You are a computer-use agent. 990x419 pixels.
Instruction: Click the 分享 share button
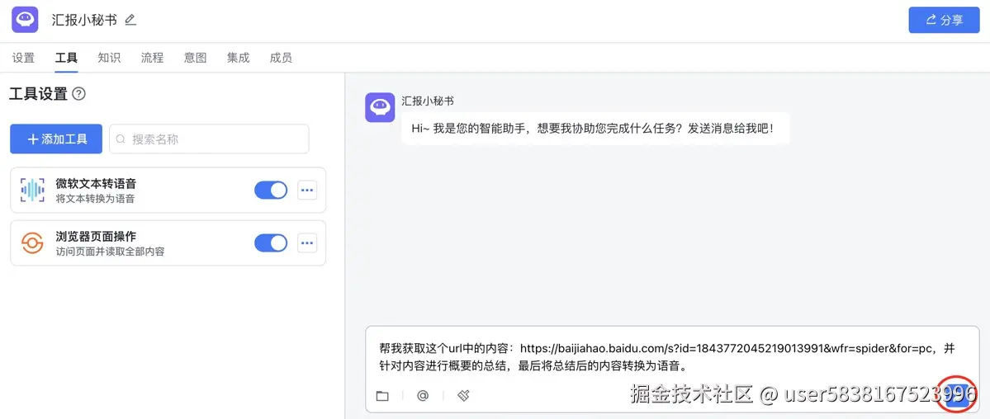944,20
